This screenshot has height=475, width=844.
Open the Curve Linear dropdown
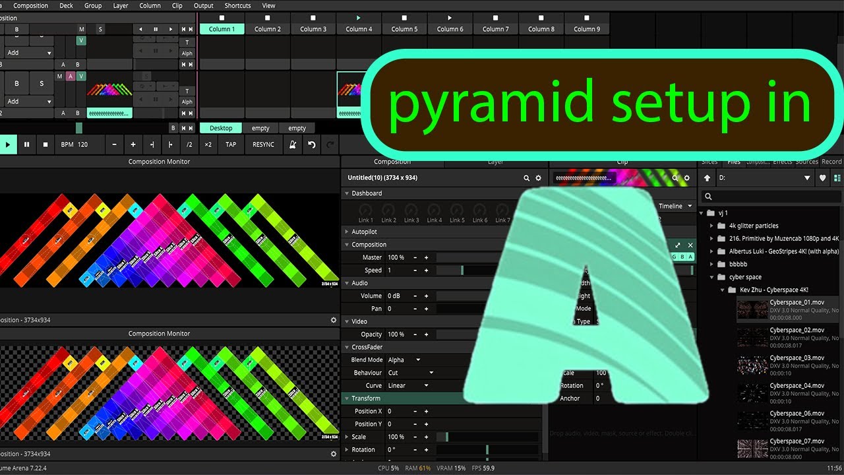pos(408,386)
